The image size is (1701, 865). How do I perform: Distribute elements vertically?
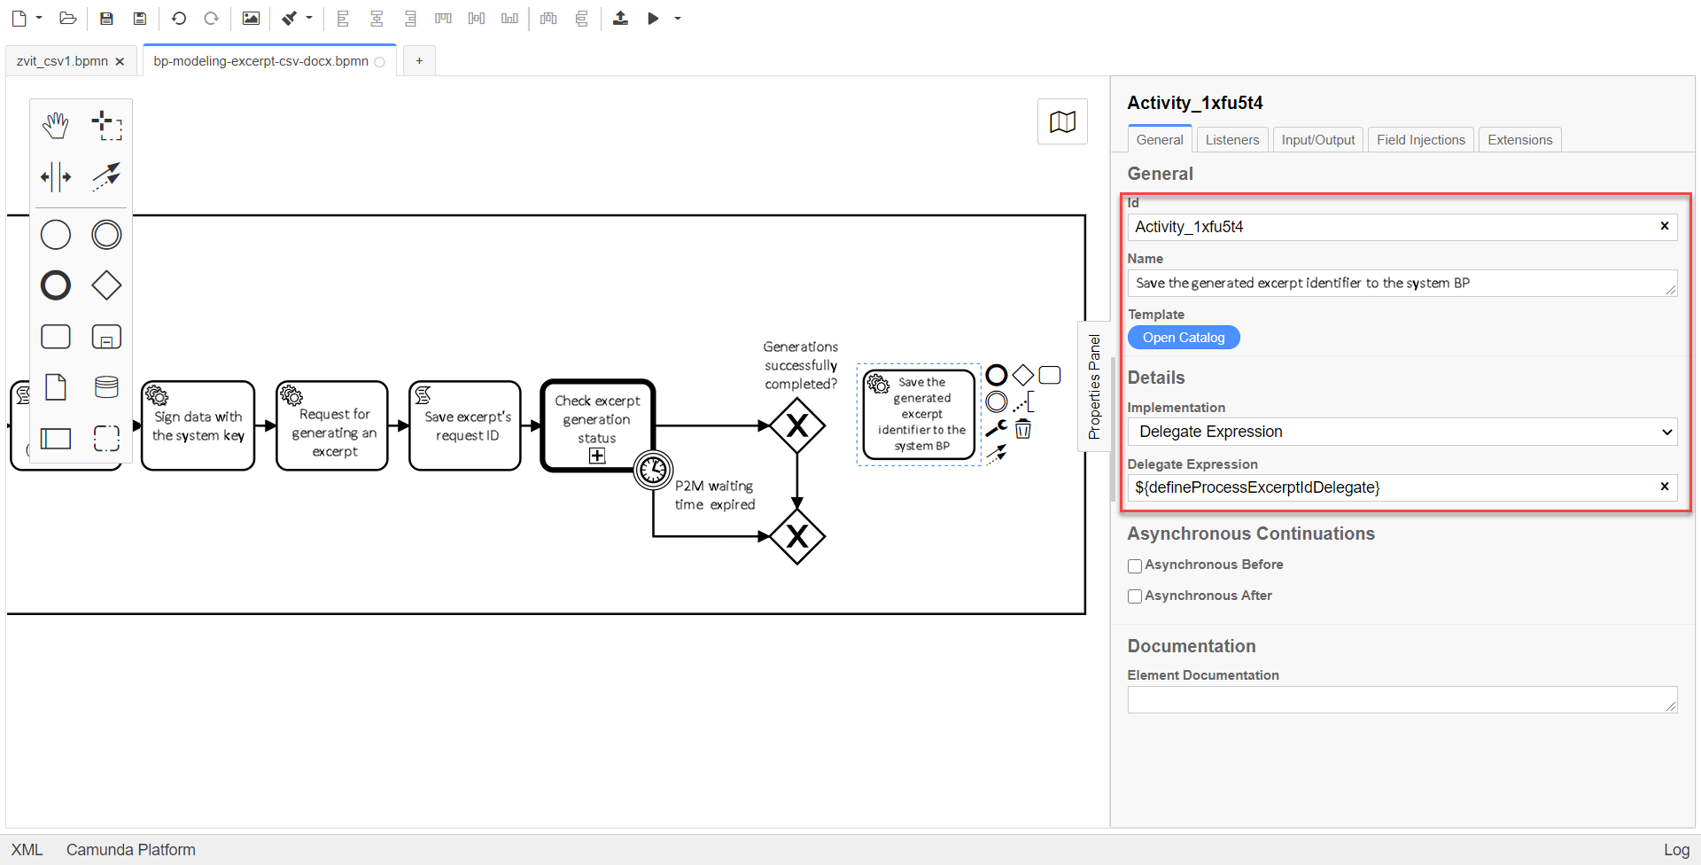(582, 18)
